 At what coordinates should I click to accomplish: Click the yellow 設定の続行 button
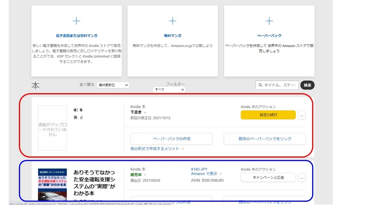pyautogui.click(x=268, y=115)
